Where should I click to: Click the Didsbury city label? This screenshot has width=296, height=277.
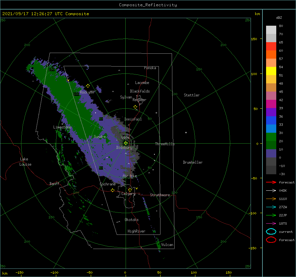(x=124, y=148)
